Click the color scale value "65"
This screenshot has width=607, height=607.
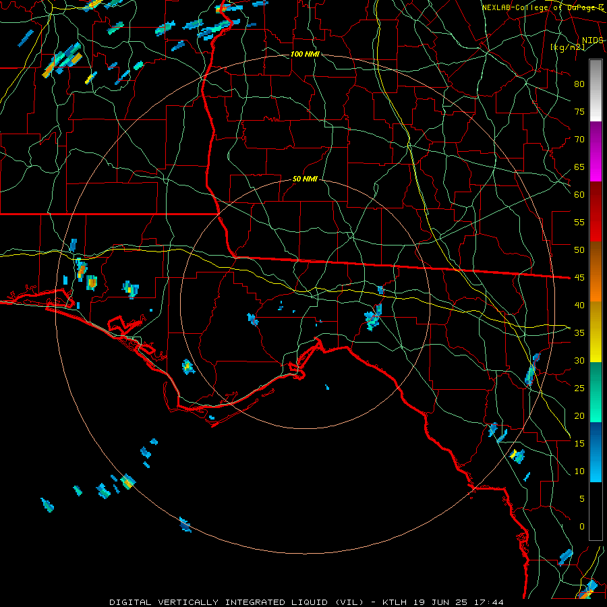tap(579, 167)
